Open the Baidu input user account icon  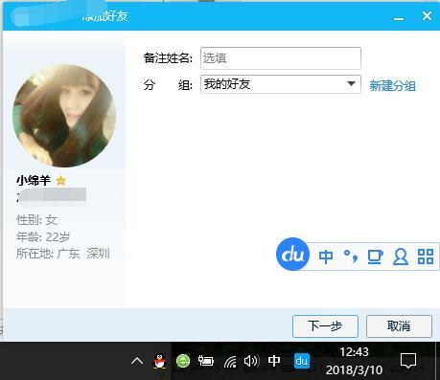[401, 257]
